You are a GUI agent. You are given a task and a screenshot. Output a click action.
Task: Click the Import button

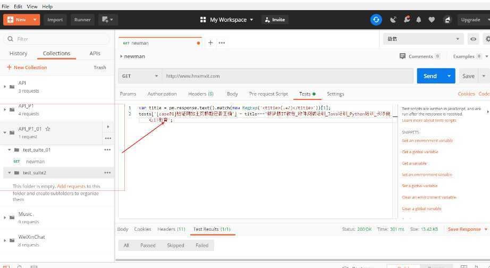[x=55, y=20]
